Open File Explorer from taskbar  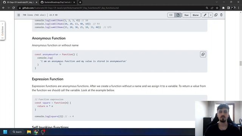pyautogui.click(x=29, y=132)
